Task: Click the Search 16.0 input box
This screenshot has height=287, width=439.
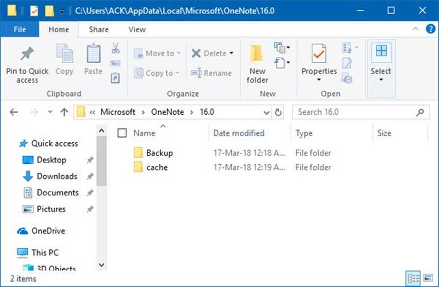Action: [356, 112]
